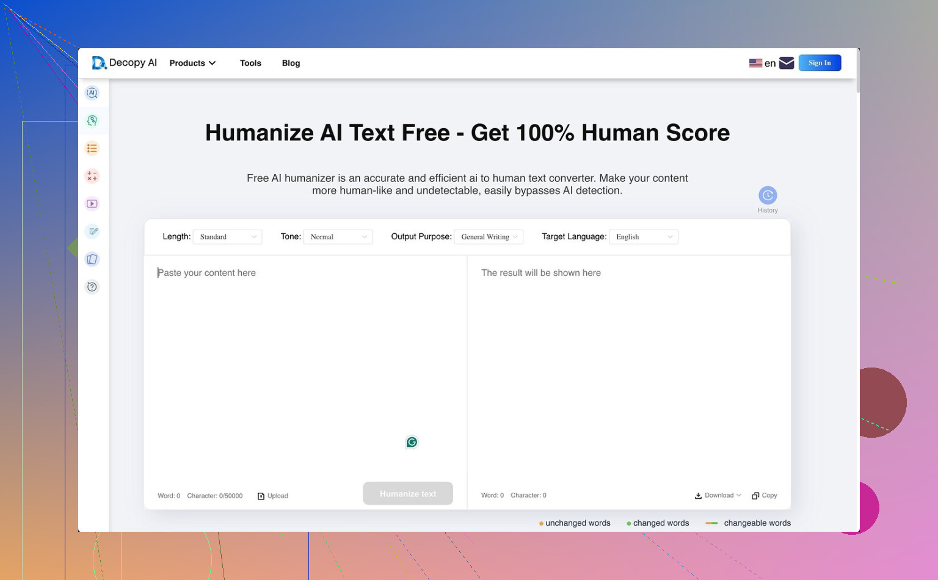Click the red math solver icon
938x580 pixels.
tap(92, 176)
